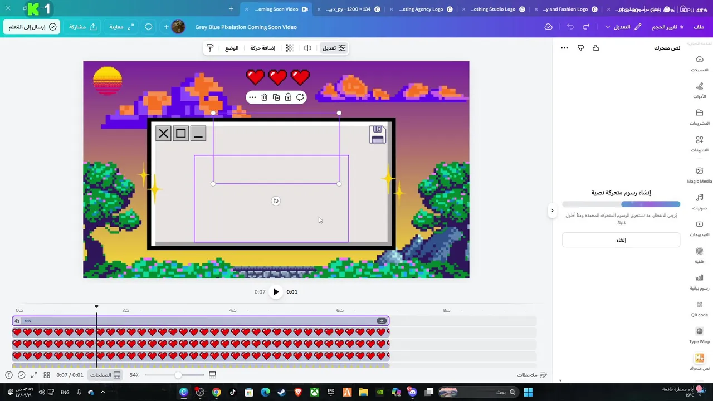
Task: Open the Apps (التطبيقات) sidebar panel
Action: [700, 144]
